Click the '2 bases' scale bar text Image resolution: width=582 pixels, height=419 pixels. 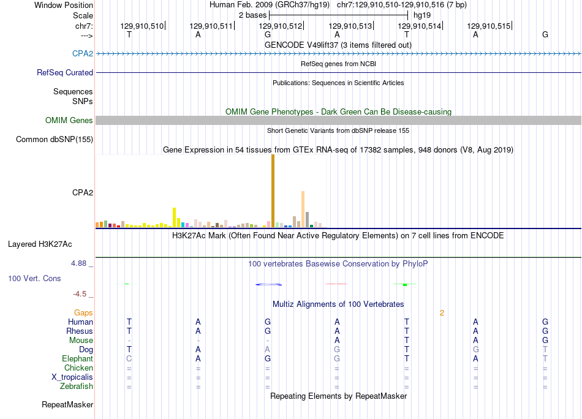(252, 15)
